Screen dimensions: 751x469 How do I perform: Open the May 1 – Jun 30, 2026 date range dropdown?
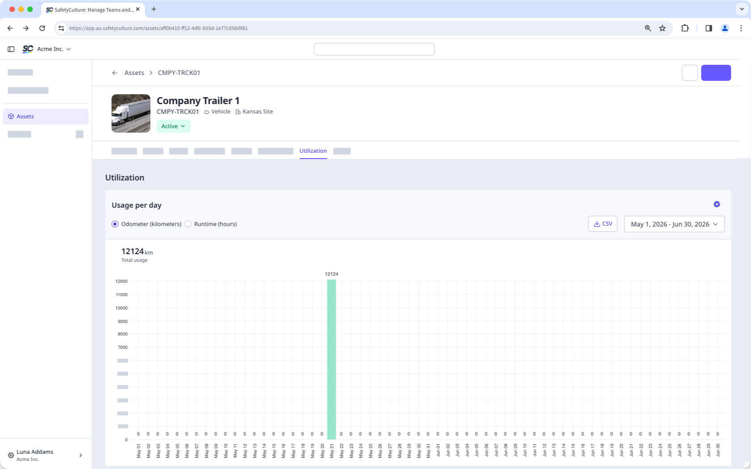click(674, 224)
